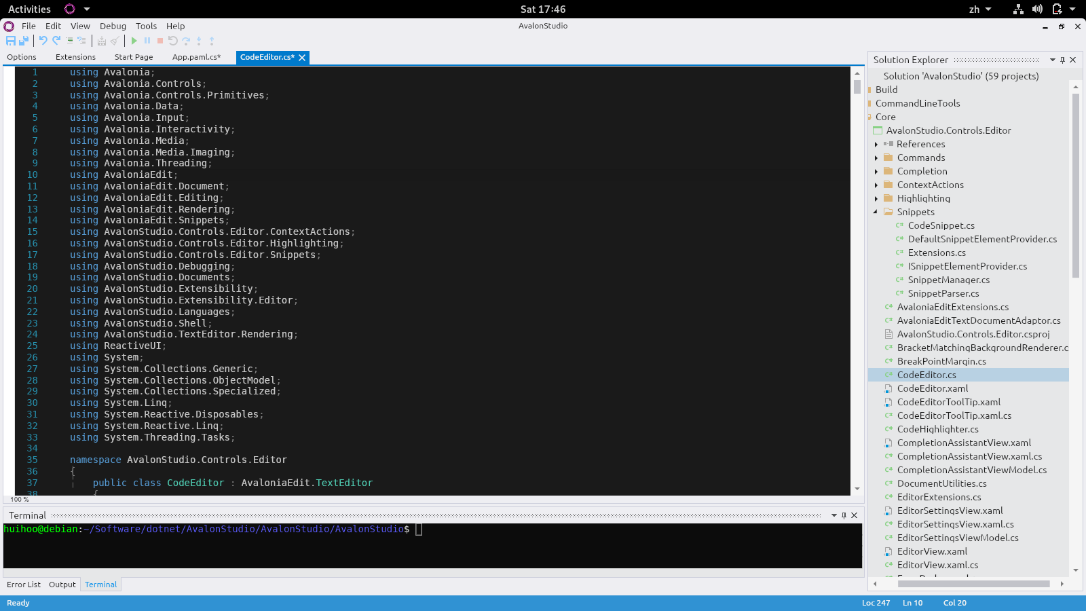Switch to the Error List tab
Image resolution: width=1086 pixels, height=611 pixels.
24,585
